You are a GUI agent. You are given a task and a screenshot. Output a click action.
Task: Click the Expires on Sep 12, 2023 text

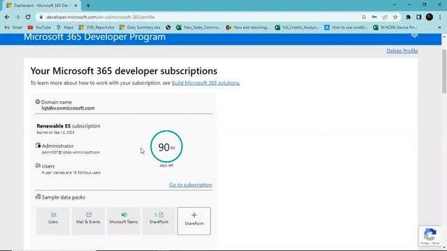(x=55, y=132)
